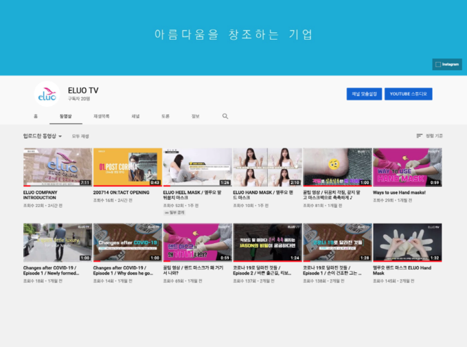Play the ELUO HEEL MASK video thumbnail
467x347 pixels.
point(198,167)
